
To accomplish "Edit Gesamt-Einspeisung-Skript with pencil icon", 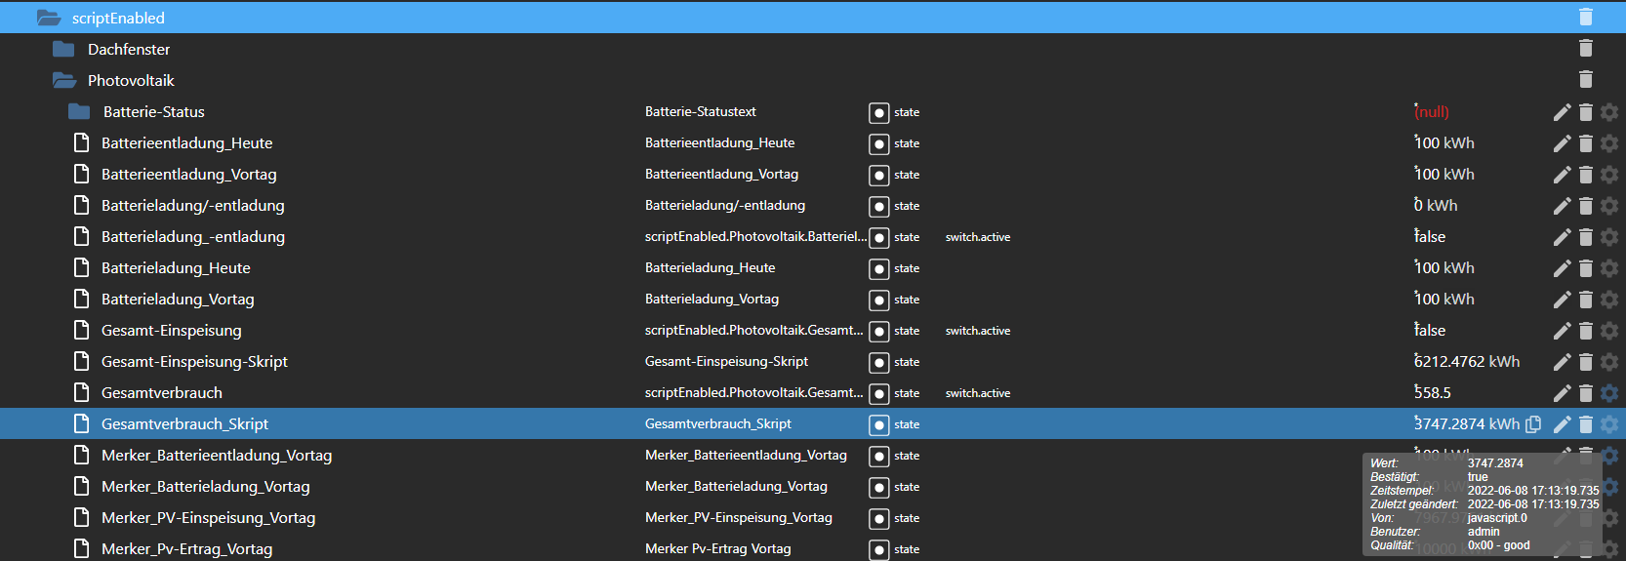I will 1562,362.
